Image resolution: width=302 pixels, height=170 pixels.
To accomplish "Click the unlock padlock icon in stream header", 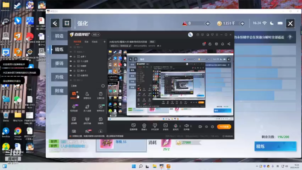I will click(x=210, y=44).
